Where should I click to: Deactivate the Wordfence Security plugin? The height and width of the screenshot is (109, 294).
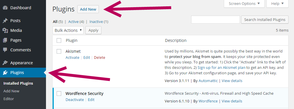75,100
